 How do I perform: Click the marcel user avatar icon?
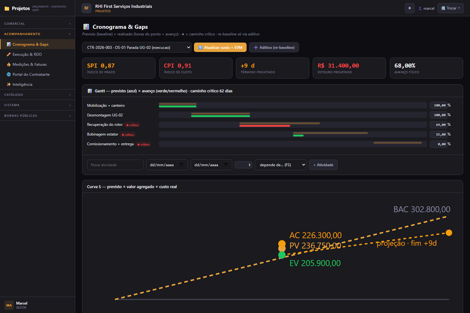(420, 8)
